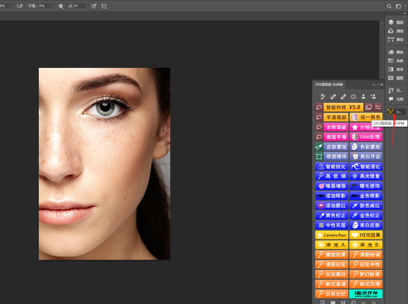Toggle the eye preview icon at panel bottom
The image size is (408, 304).
(x=343, y=302)
